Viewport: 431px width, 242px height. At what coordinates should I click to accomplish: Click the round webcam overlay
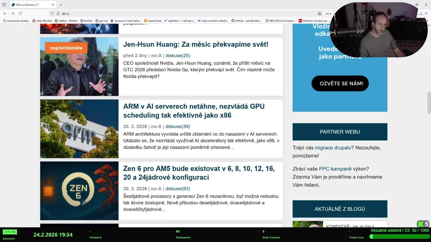[378, 30]
